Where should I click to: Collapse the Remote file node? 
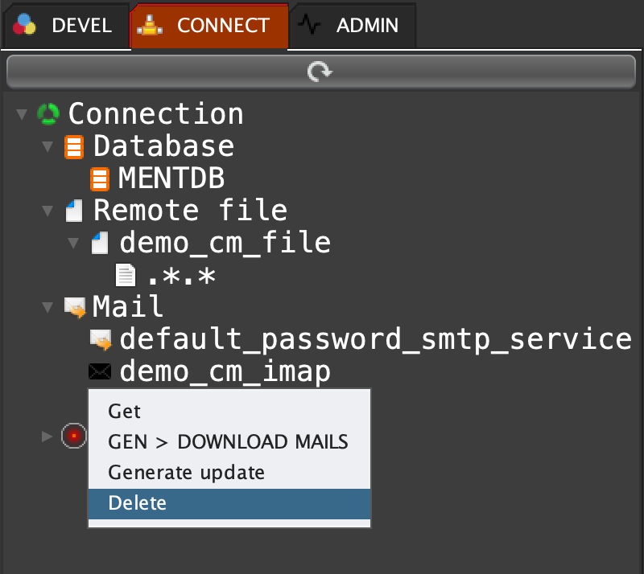click(x=47, y=211)
